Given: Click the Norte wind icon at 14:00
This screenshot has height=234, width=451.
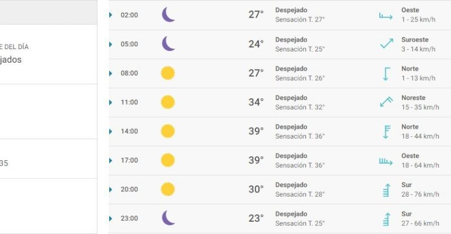Looking at the screenshot, I should (x=386, y=131).
